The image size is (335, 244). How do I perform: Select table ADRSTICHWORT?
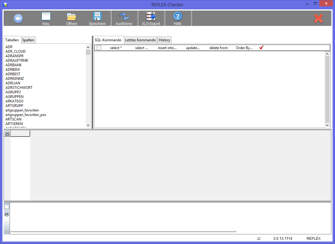(19, 88)
